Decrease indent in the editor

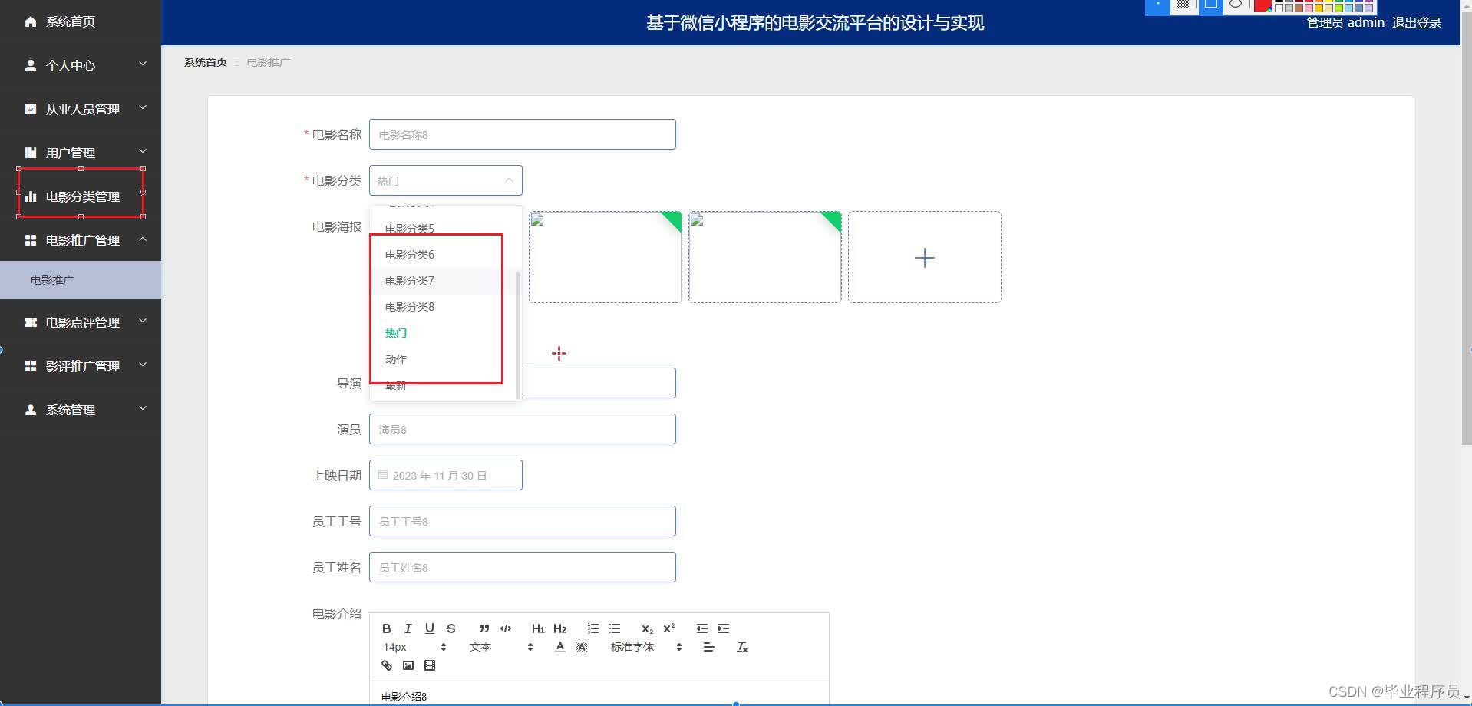pyautogui.click(x=702, y=628)
